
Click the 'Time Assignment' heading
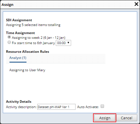tap(20, 33)
